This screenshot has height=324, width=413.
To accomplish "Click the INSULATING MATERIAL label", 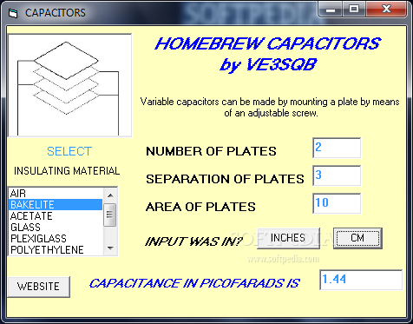I will (67, 171).
